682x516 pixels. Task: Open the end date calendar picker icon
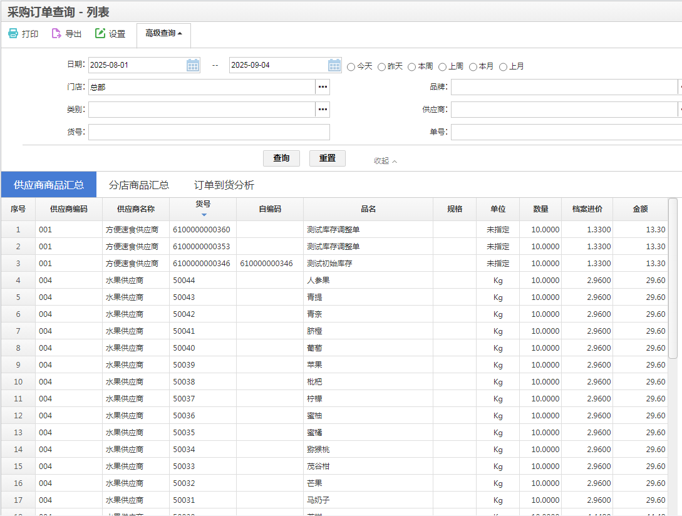click(x=335, y=65)
